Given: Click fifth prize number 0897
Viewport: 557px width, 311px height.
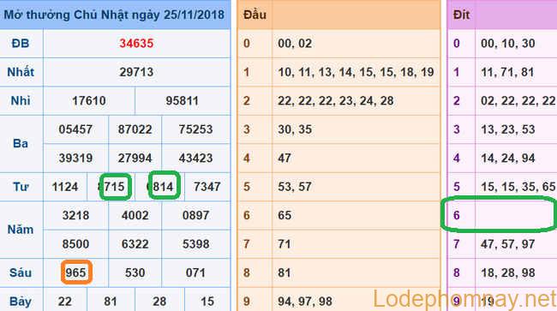Looking at the screenshot, I should [195, 216].
